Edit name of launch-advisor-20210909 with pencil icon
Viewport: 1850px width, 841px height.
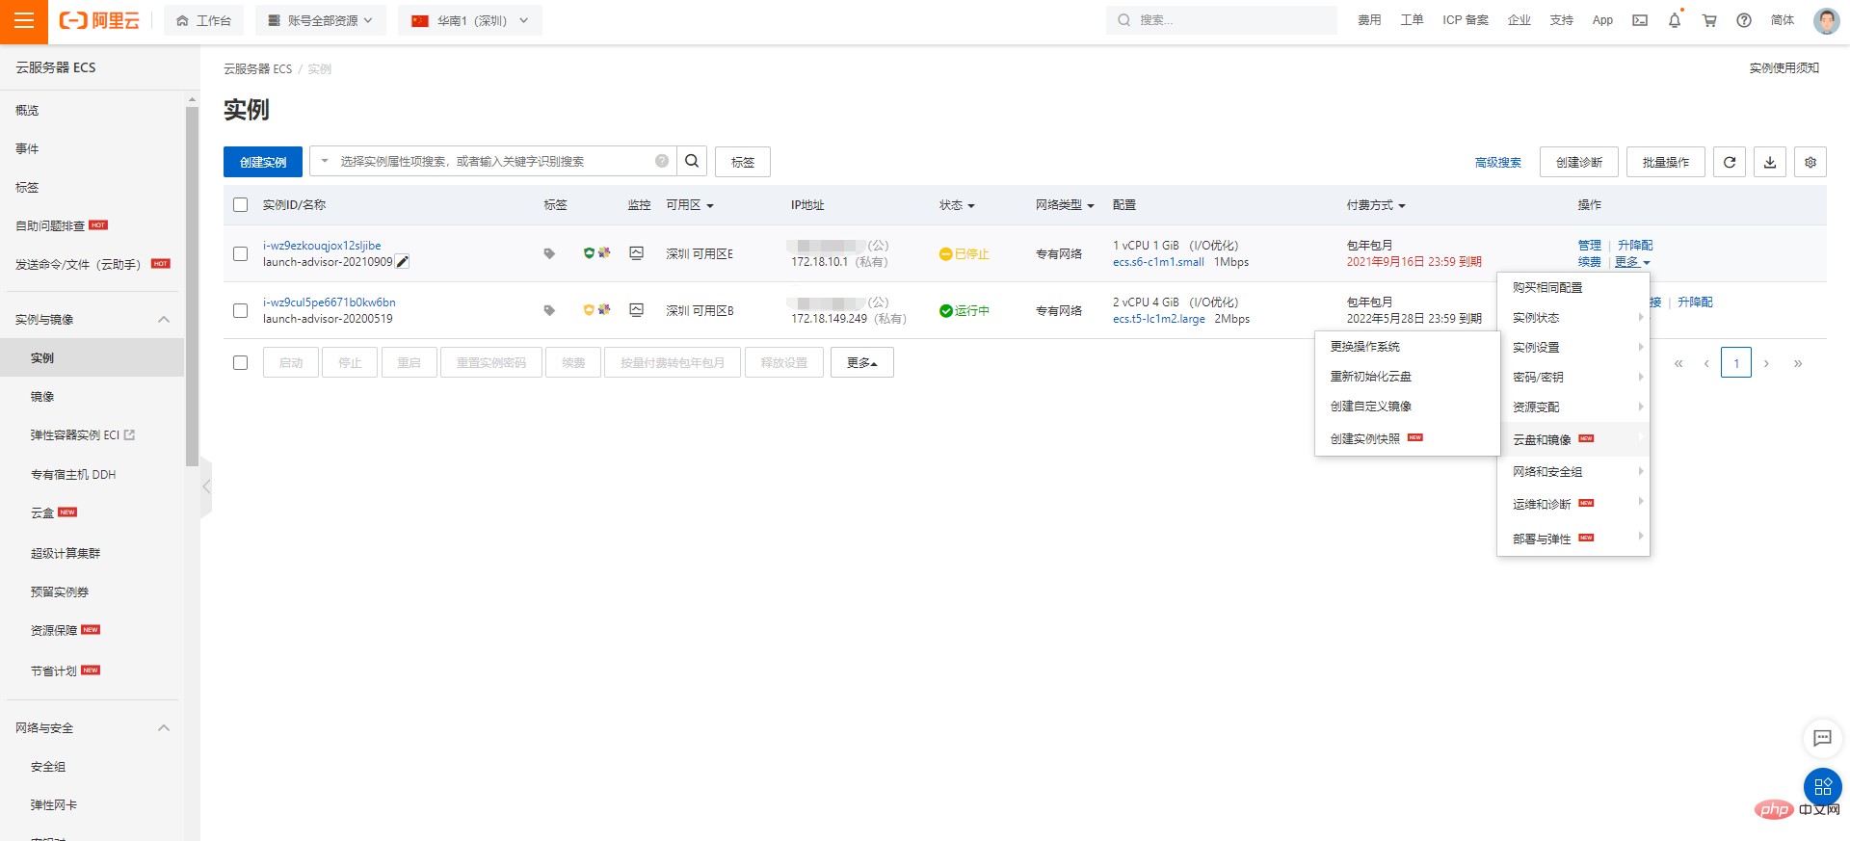pyautogui.click(x=403, y=262)
